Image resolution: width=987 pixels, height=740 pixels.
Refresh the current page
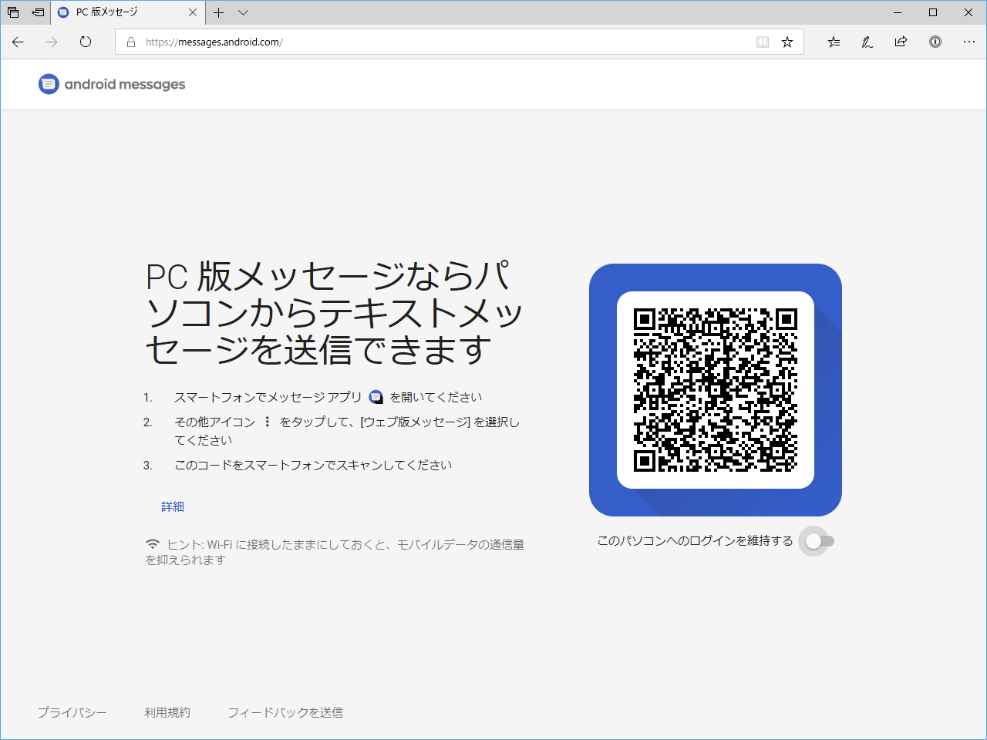point(86,42)
